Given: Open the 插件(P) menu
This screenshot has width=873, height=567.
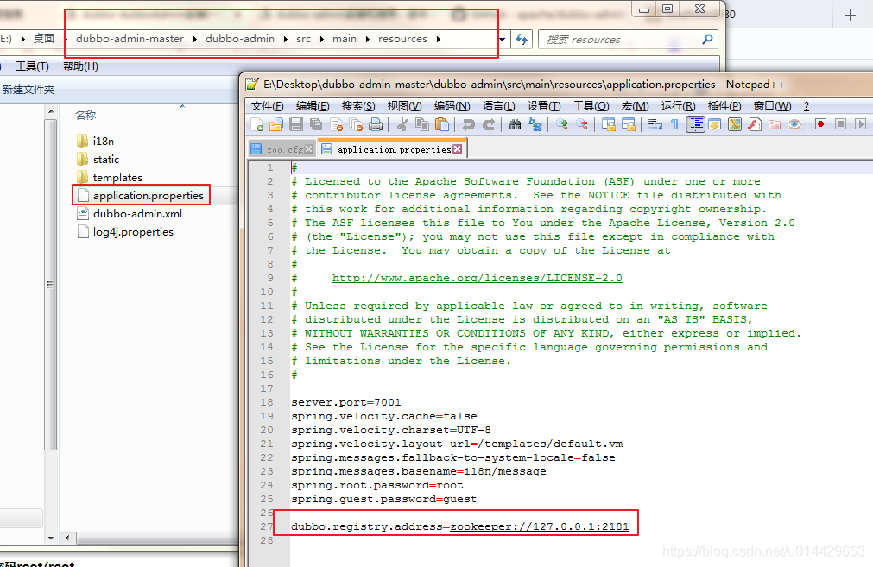Looking at the screenshot, I should [x=724, y=106].
